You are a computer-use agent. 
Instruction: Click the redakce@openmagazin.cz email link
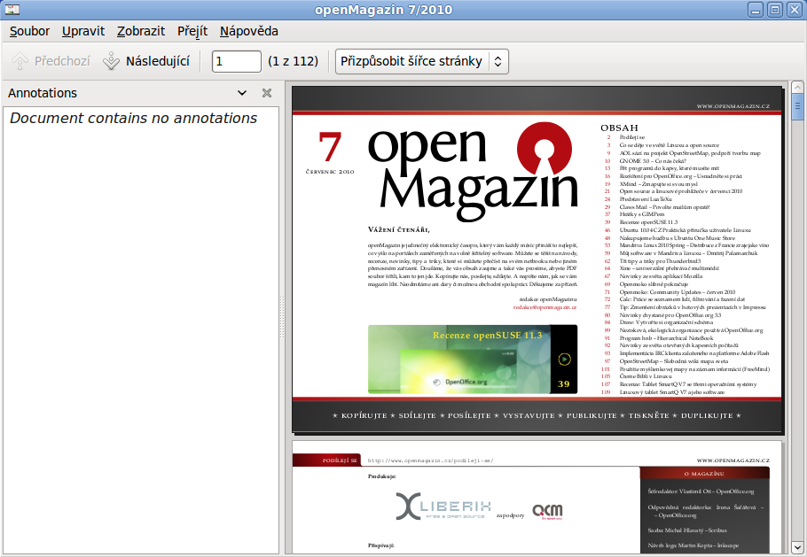(545, 307)
